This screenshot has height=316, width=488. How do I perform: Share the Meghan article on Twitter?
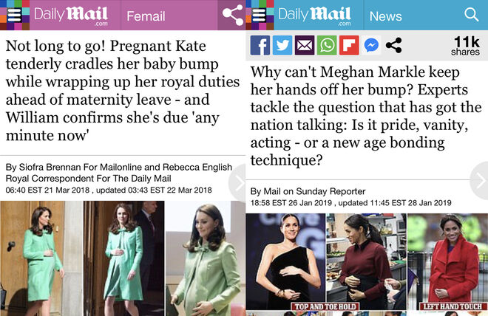tap(282, 46)
